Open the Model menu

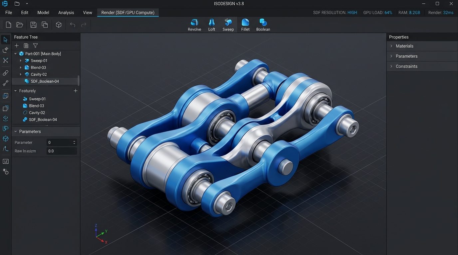pos(43,13)
